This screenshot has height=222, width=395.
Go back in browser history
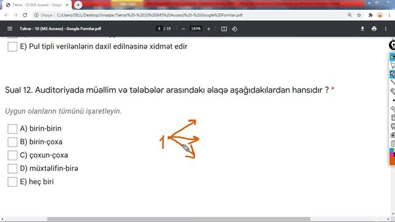click(6, 15)
